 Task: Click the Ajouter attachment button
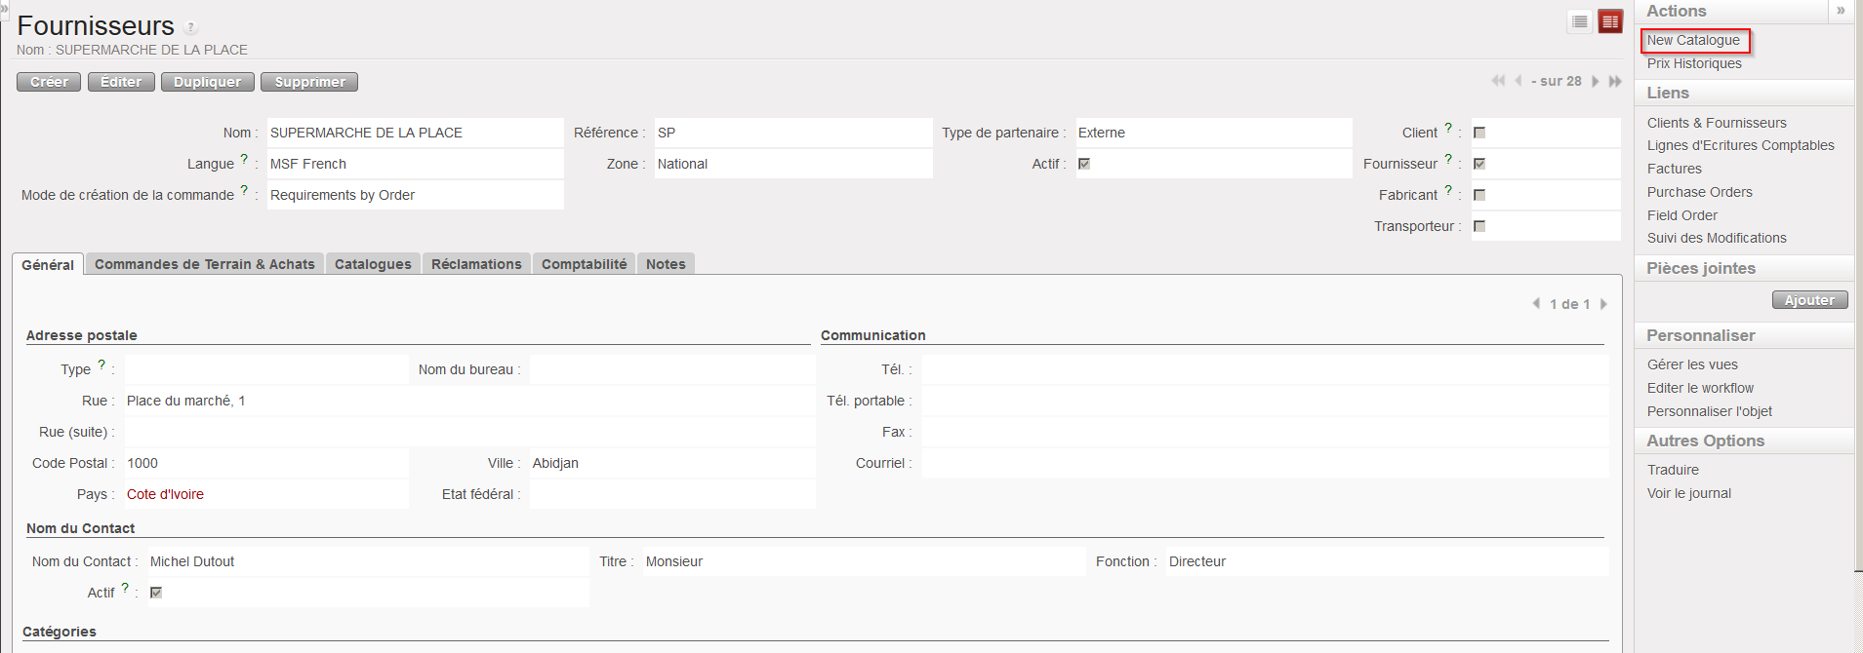click(1809, 300)
